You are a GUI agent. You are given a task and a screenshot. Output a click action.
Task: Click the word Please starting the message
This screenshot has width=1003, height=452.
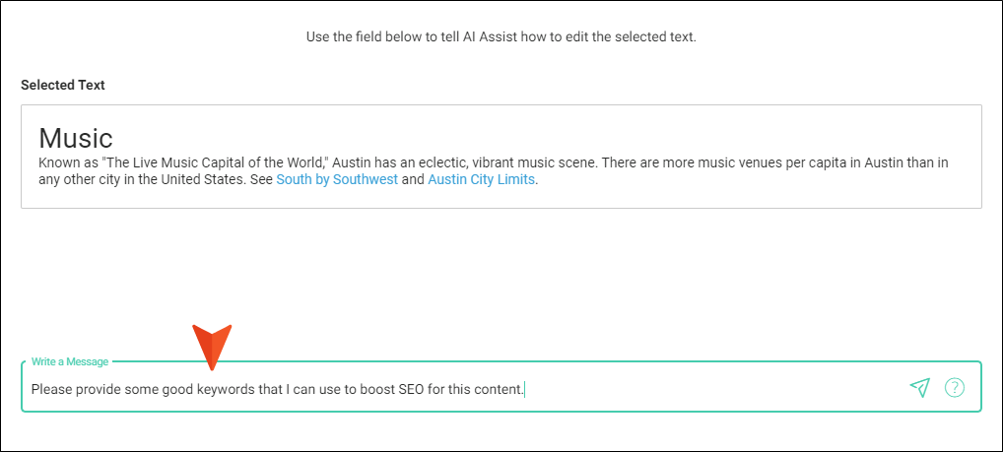point(50,389)
